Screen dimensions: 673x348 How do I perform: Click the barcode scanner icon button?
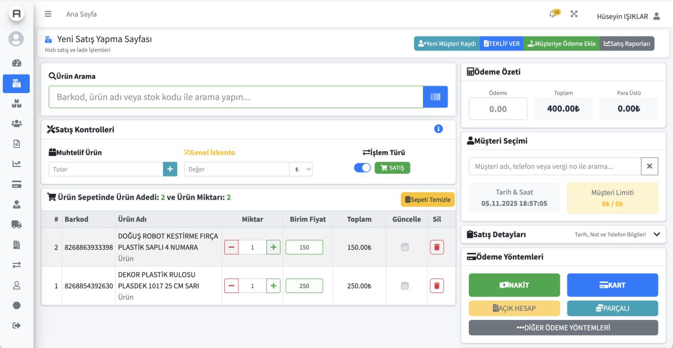(x=435, y=97)
